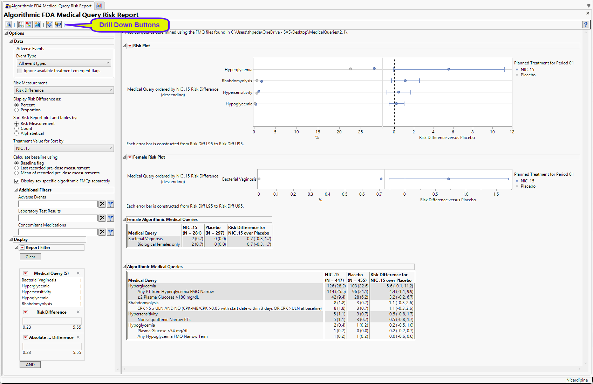This screenshot has height=384, width=593.
Task: Collapse the Additional Filters section
Action: tap(16, 190)
